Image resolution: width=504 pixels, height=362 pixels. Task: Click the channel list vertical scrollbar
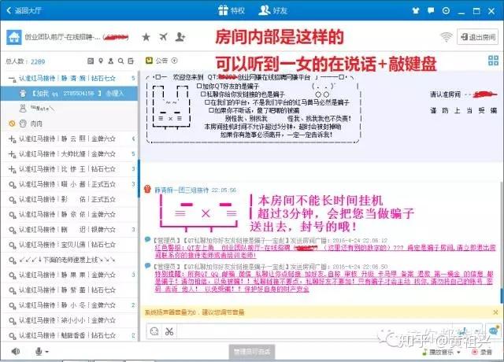[x=139, y=179]
